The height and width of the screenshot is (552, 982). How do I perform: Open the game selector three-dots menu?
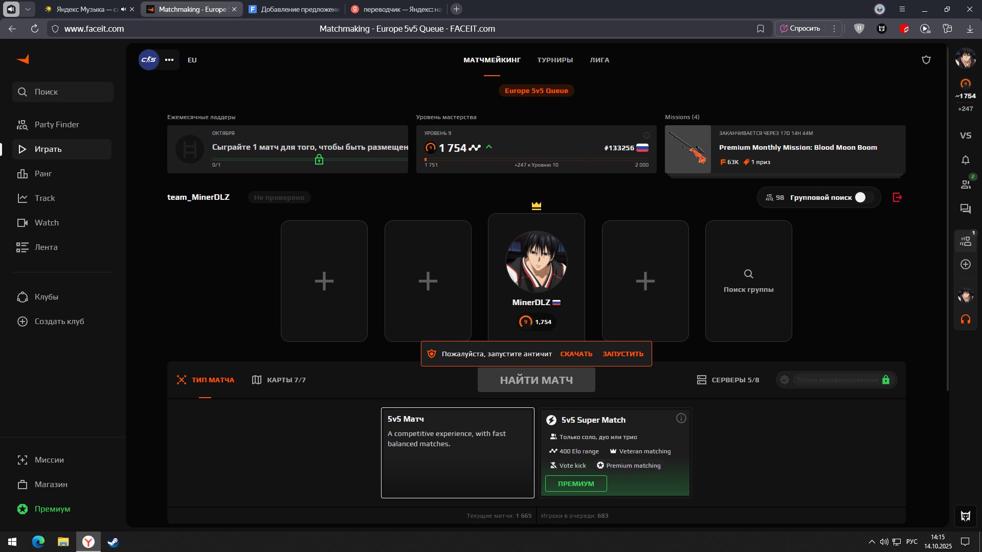pyautogui.click(x=169, y=60)
